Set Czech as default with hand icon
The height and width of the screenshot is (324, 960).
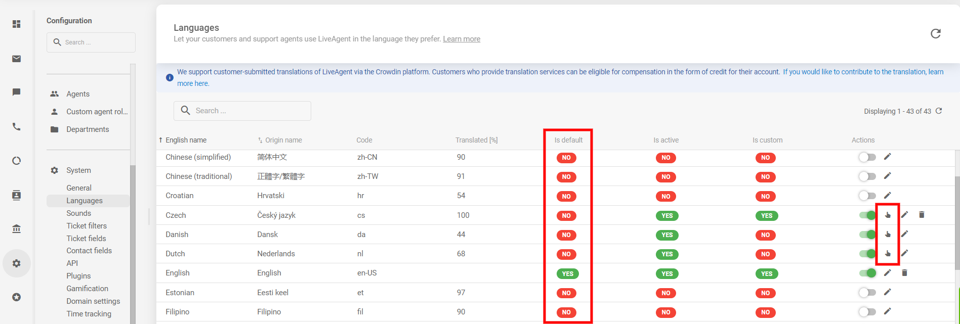(x=888, y=215)
